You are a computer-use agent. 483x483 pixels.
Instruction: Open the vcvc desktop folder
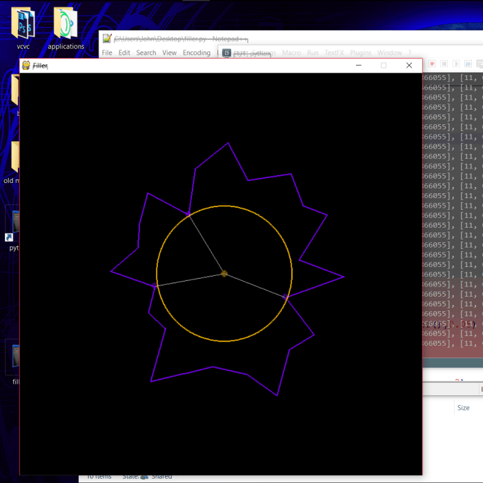tap(23, 28)
